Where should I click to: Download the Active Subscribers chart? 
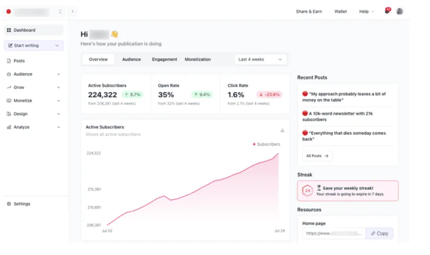(x=283, y=130)
